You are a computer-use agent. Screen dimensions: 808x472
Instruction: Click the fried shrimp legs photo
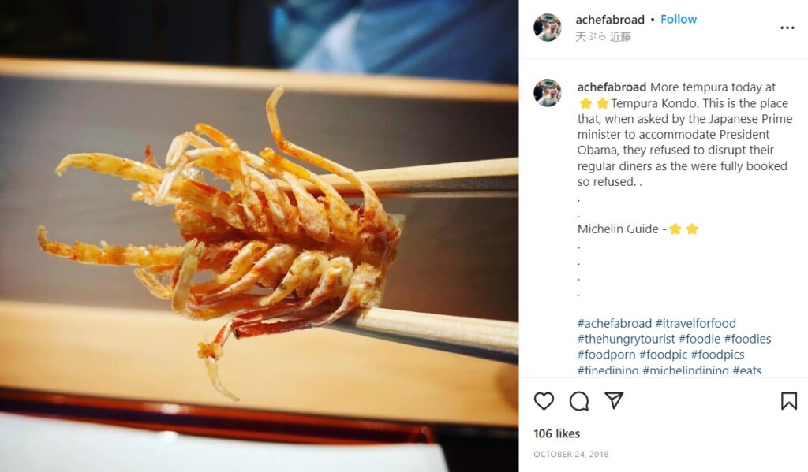pyautogui.click(x=259, y=236)
